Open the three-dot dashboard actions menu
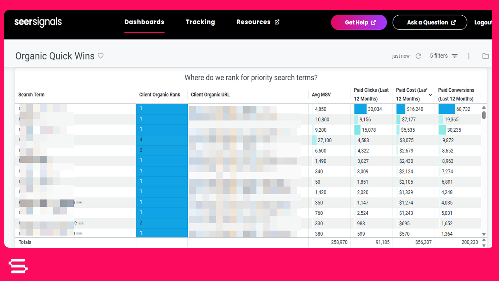The image size is (499, 281). [469, 56]
